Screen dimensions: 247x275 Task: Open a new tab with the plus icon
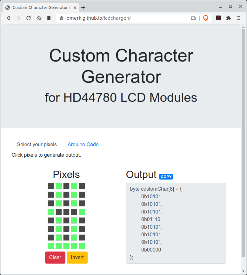pos(83,8)
